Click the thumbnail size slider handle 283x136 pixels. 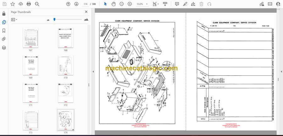tap(54, 19)
